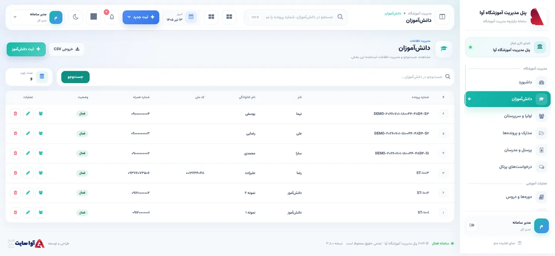Focus the students search field
555x256 pixels.
click(x=270, y=77)
